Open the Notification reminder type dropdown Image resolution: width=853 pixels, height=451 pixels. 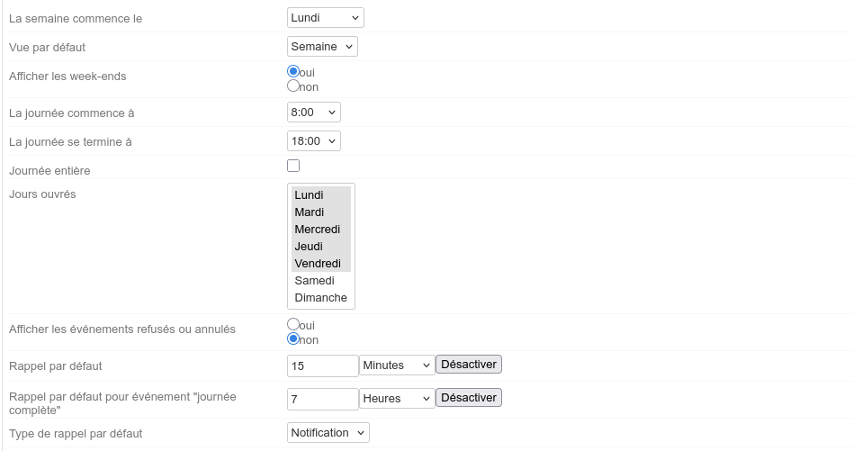328,433
